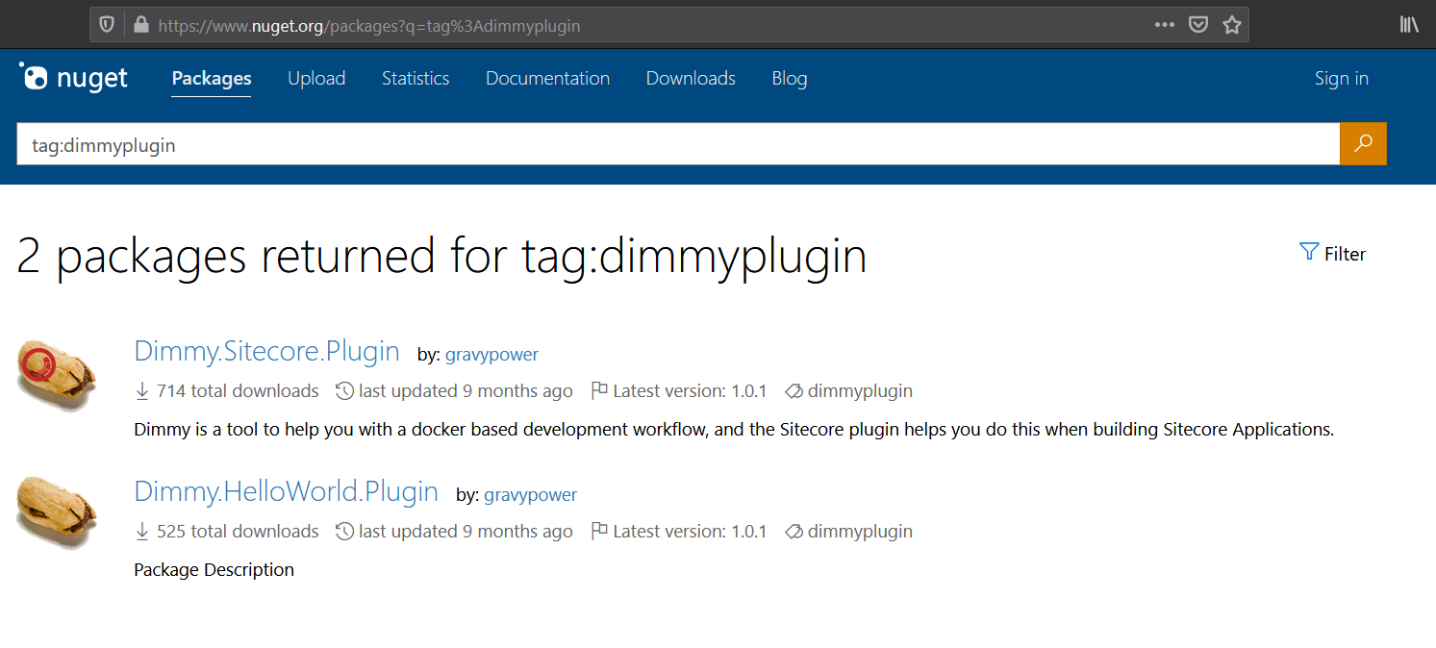Click tag icon in Dimmy.Sitecore.Plugin row
The height and width of the screenshot is (648, 1436).
tap(794, 391)
